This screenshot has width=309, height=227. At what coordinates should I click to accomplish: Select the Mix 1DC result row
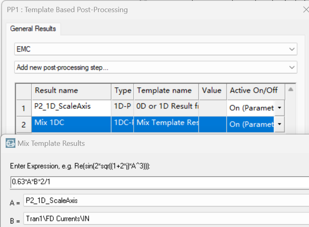(x=72, y=123)
